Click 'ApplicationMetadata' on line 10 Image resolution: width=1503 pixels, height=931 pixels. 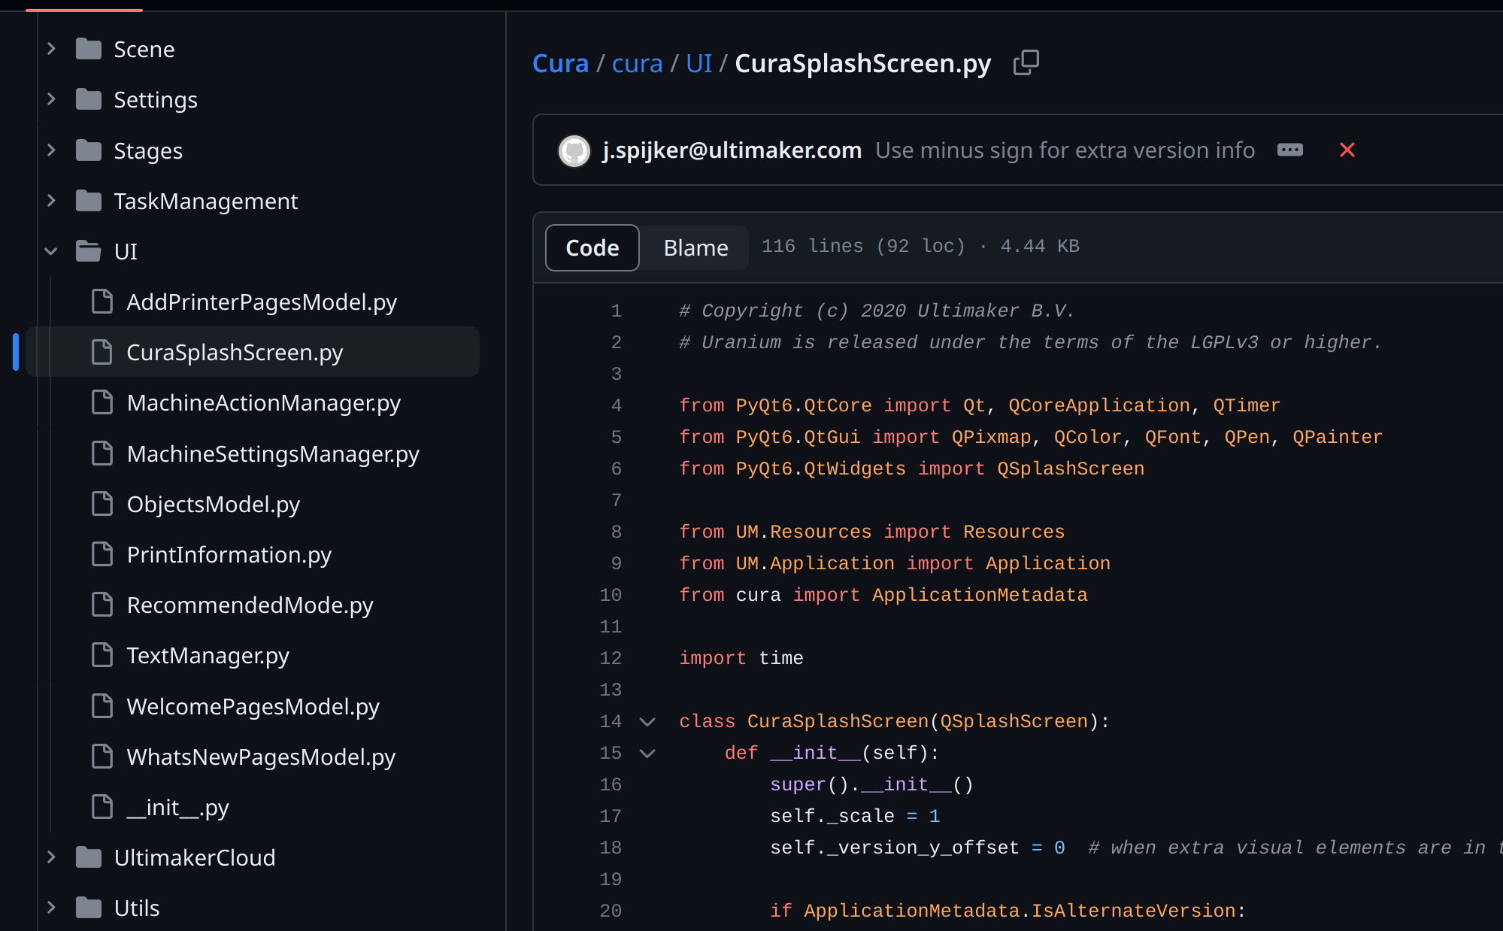pos(980,595)
